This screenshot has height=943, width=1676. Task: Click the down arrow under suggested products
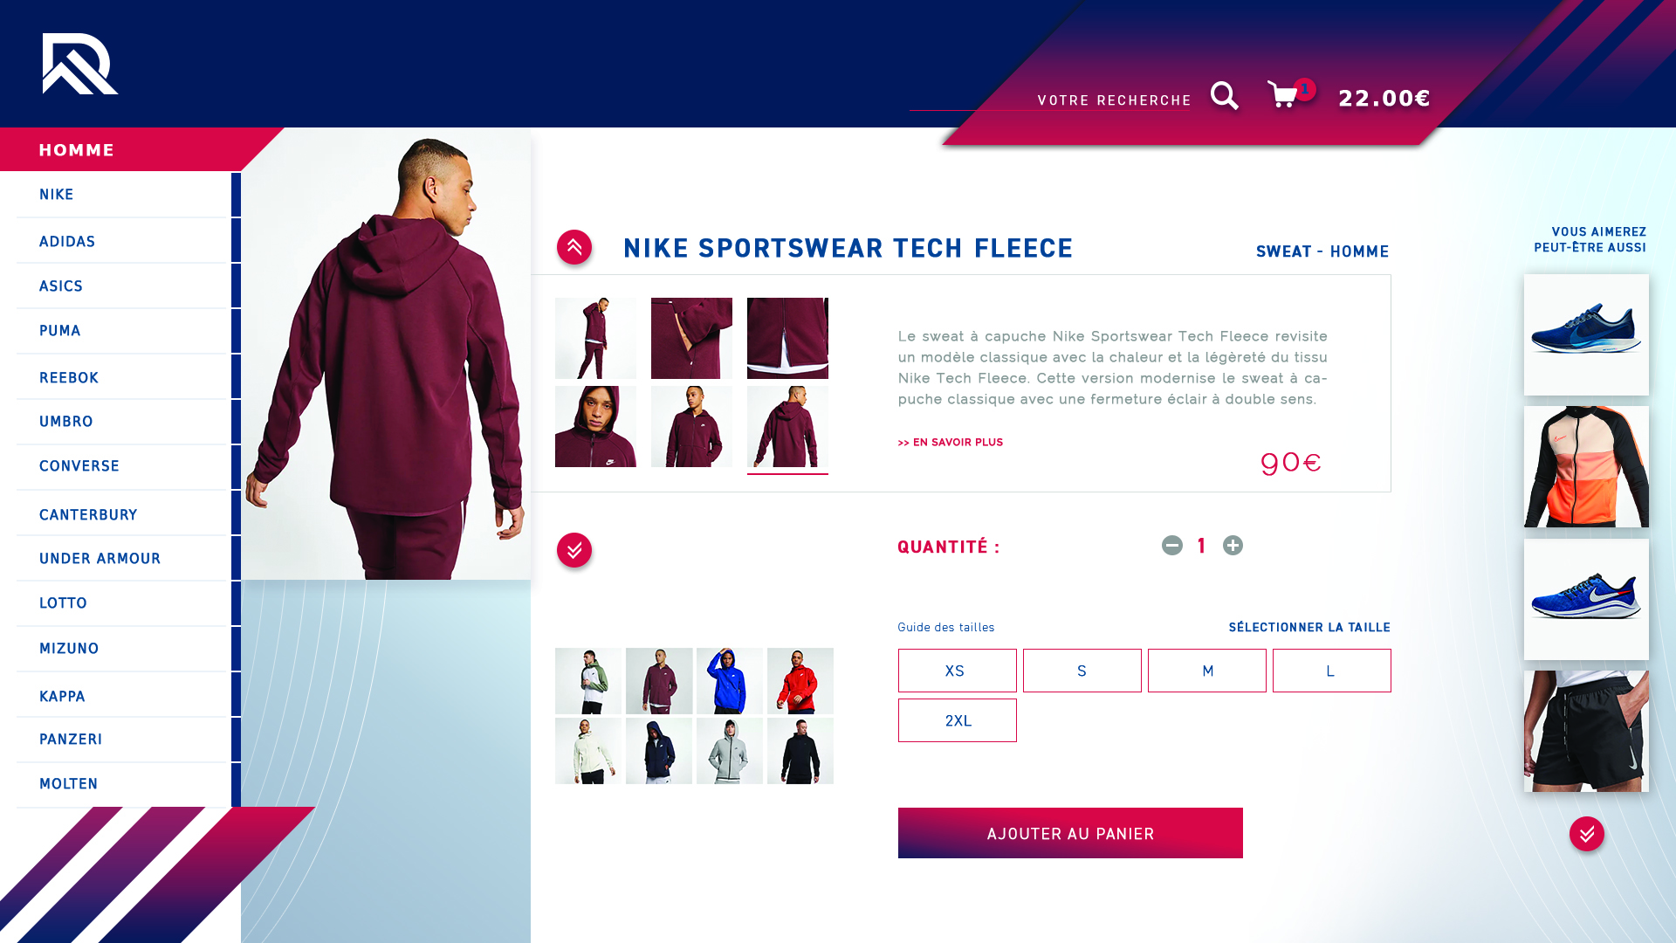[1587, 834]
